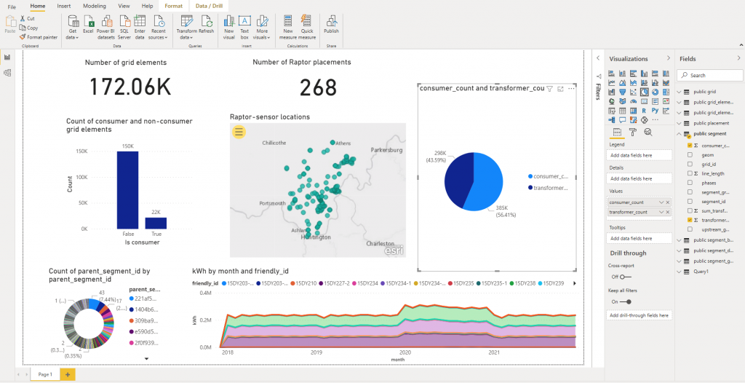Switch to the Modeling ribbon tab
Image resolution: width=745 pixels, height=383 pixels.
click(x=95, y=6)
